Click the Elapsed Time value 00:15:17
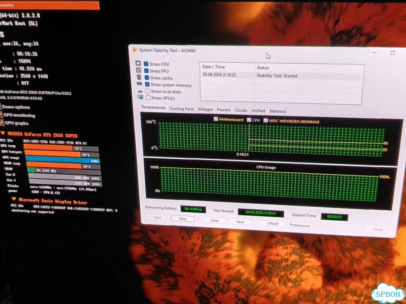The height and width of the screenshot is (304, 406). (334, 217)
